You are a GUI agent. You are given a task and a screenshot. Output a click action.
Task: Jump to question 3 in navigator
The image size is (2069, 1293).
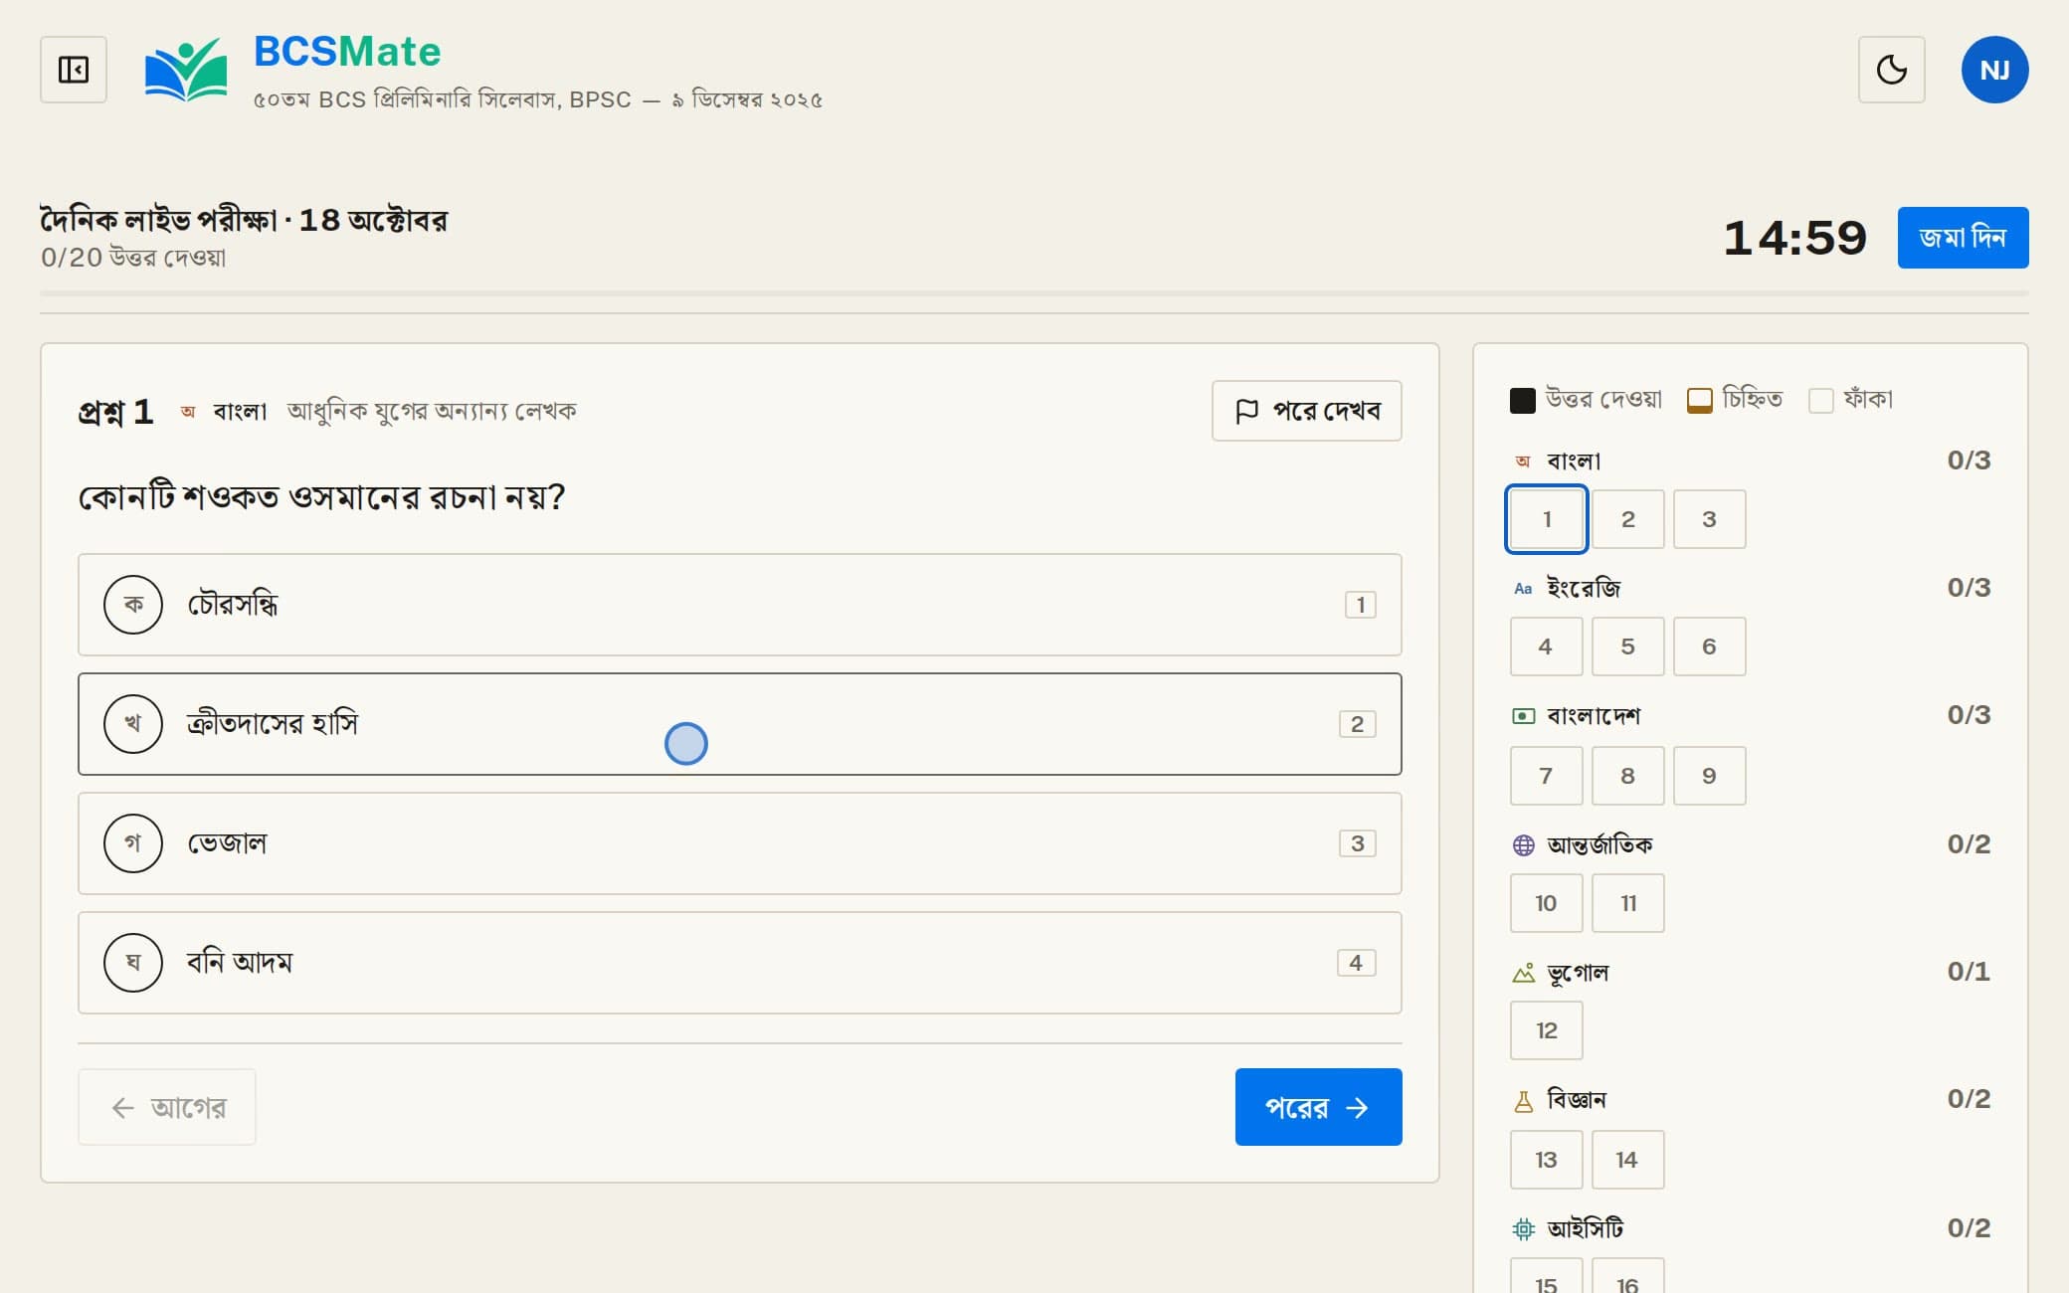(x=1709, y=519)
